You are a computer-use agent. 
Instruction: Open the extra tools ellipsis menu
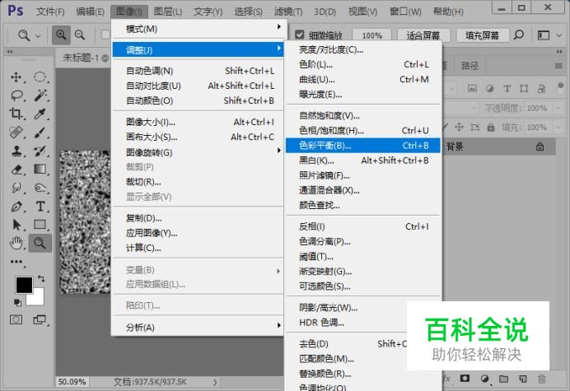tap(16, 262)
